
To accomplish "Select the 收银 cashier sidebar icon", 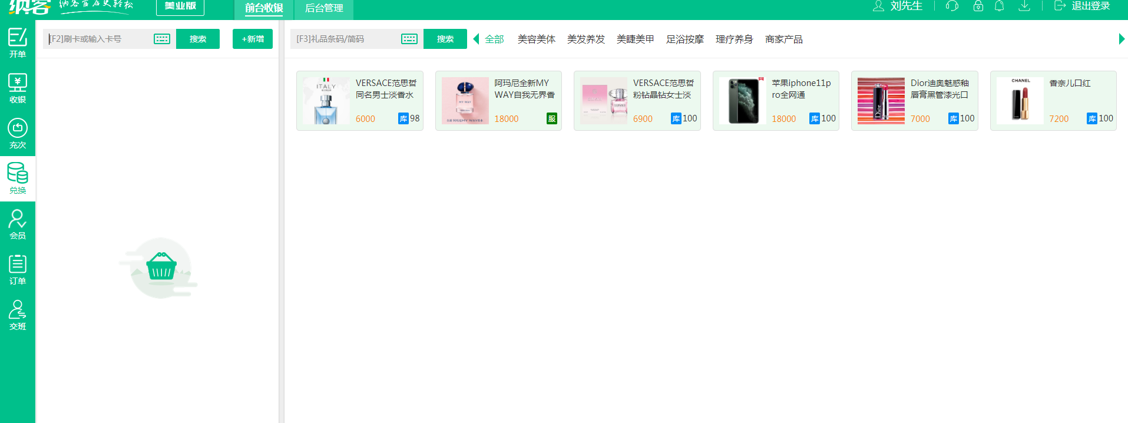I will [x=18, y=88].
